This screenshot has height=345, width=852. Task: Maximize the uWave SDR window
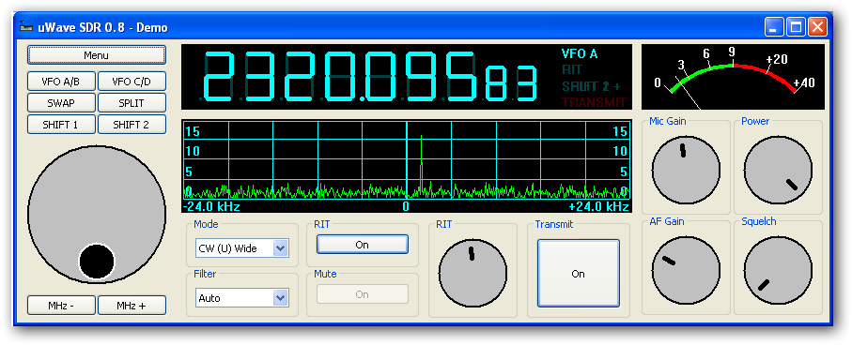(796, 26)
